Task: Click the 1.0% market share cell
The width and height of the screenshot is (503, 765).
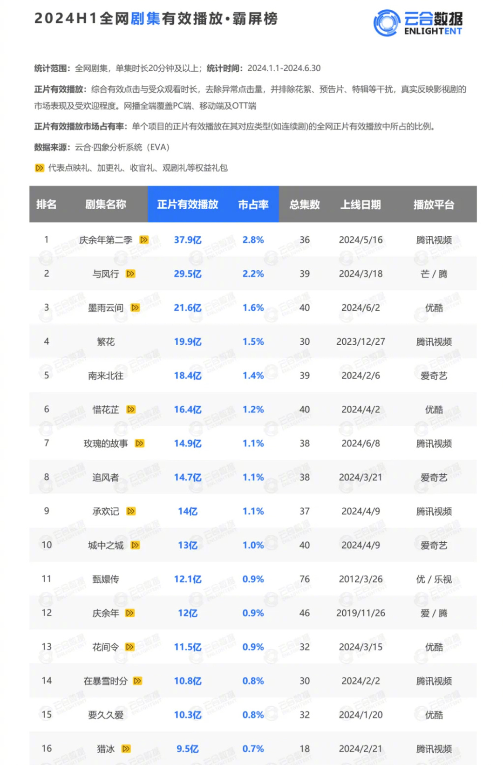Action: (x=253, y=545)
